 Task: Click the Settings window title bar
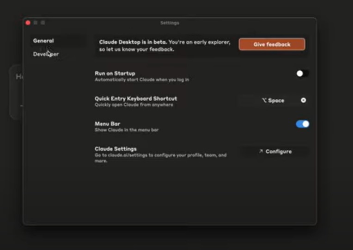[169, 23]
